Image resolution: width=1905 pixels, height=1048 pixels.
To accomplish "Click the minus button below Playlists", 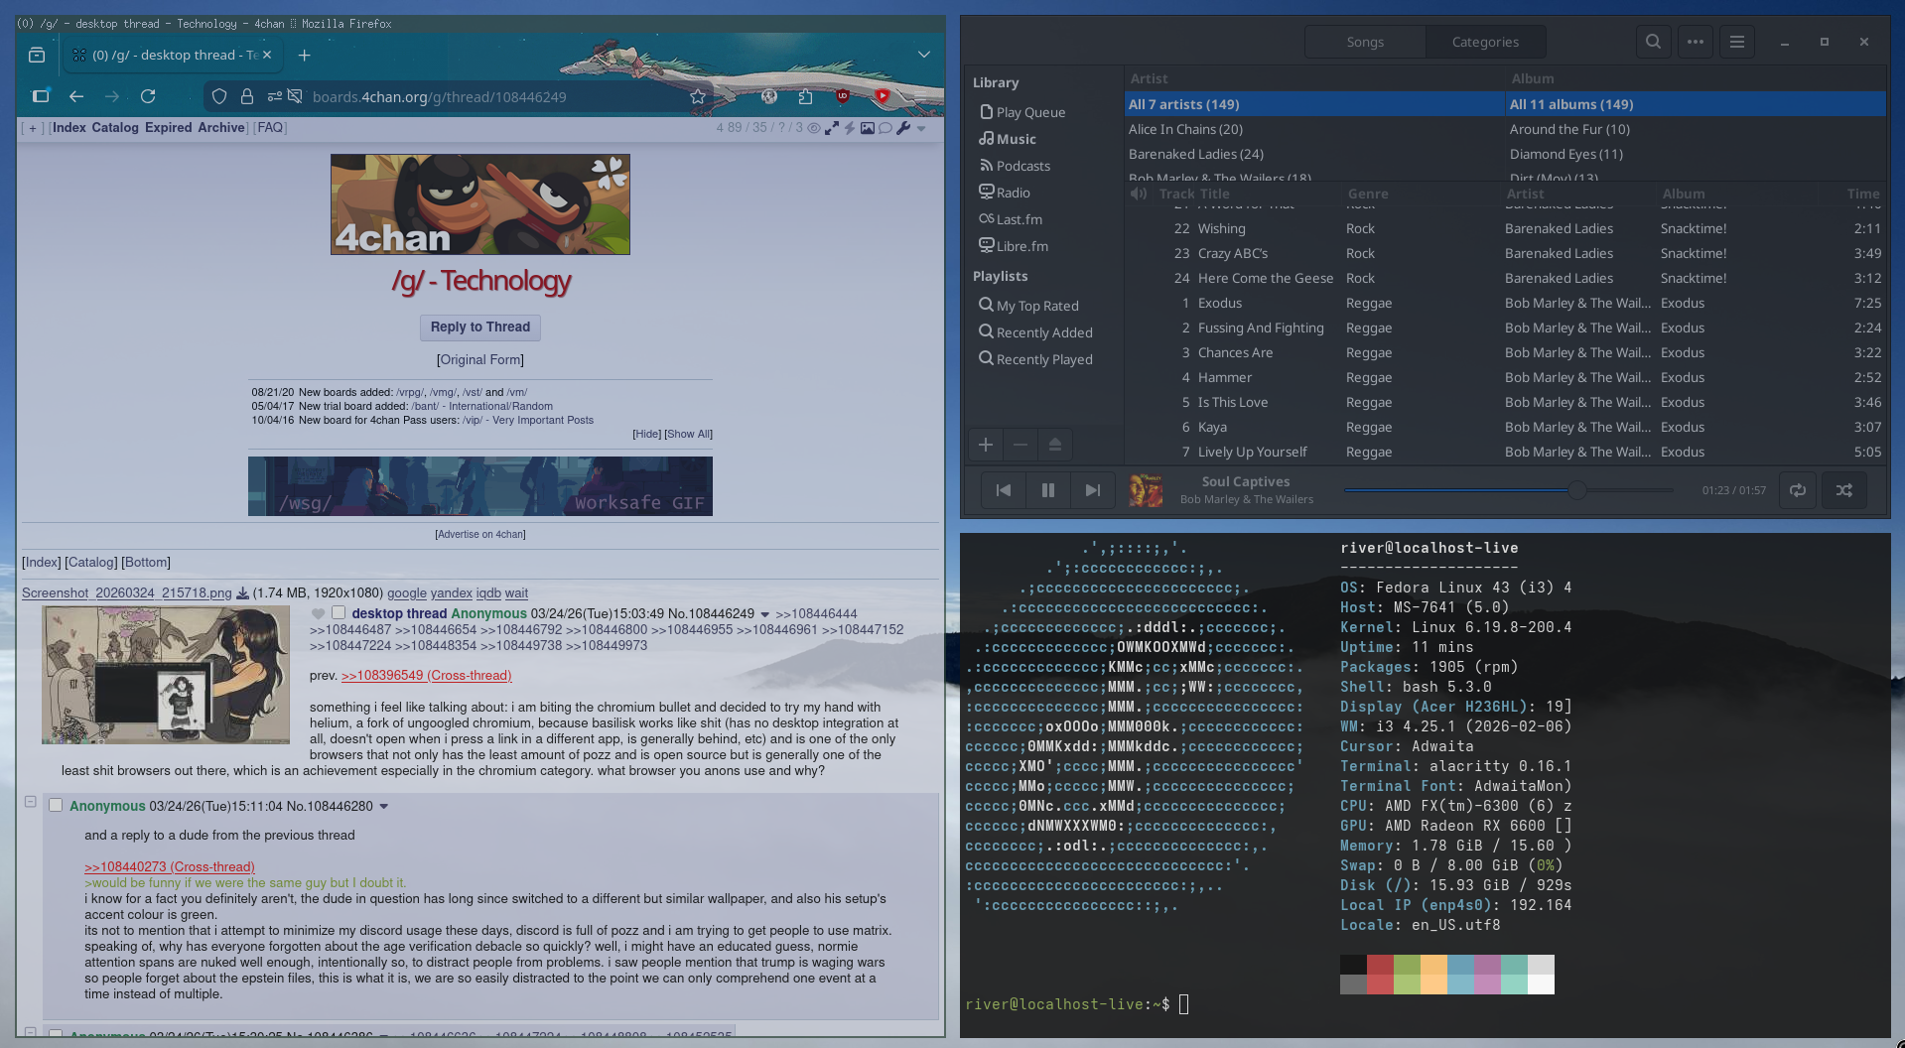I will pos(1021,445).
